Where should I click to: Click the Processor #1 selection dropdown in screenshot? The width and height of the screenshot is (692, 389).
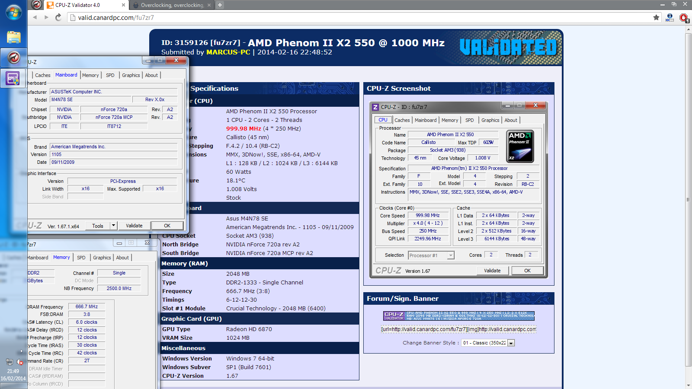click(x=431, y=255)
